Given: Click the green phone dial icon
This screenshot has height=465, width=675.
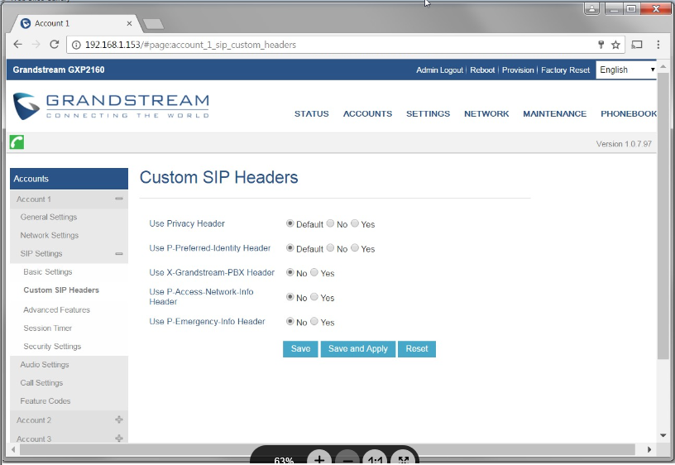Looking at the screenshot, I should pyautogui.click(x=17, y=141).
